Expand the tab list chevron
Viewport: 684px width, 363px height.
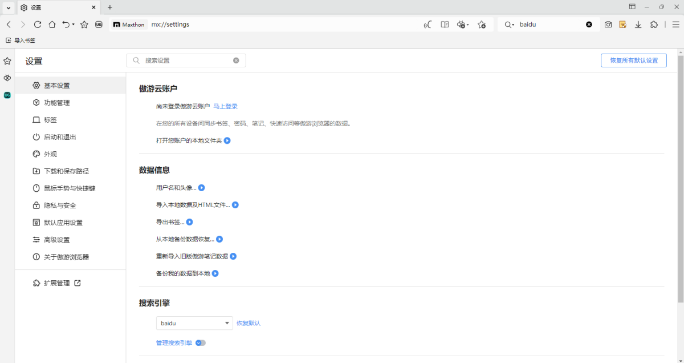coord(8,7)
